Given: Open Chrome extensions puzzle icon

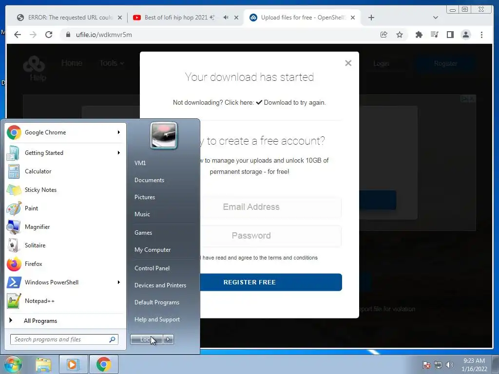Looking at the screenshot, I should click(x=419, y=35).
